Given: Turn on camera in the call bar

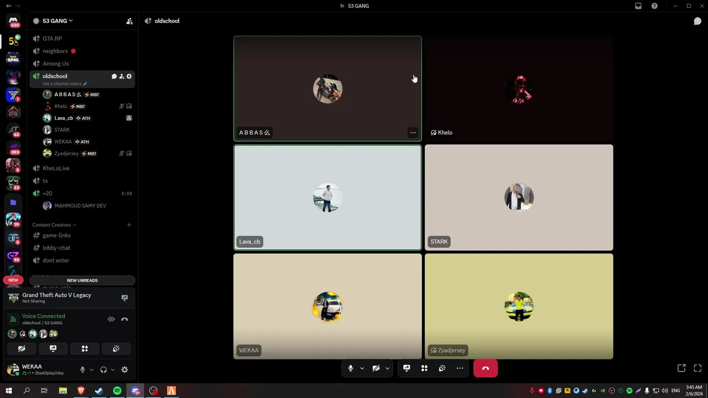Looking at the screenshot, I should click(x=376, y=368).
